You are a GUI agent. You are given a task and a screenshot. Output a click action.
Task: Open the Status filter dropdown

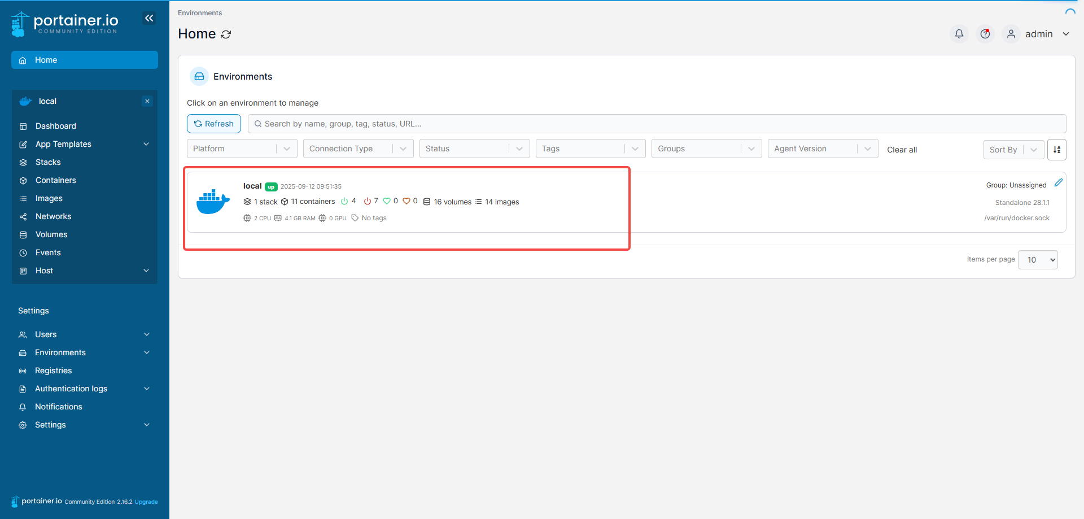click(x=475, y=149)
